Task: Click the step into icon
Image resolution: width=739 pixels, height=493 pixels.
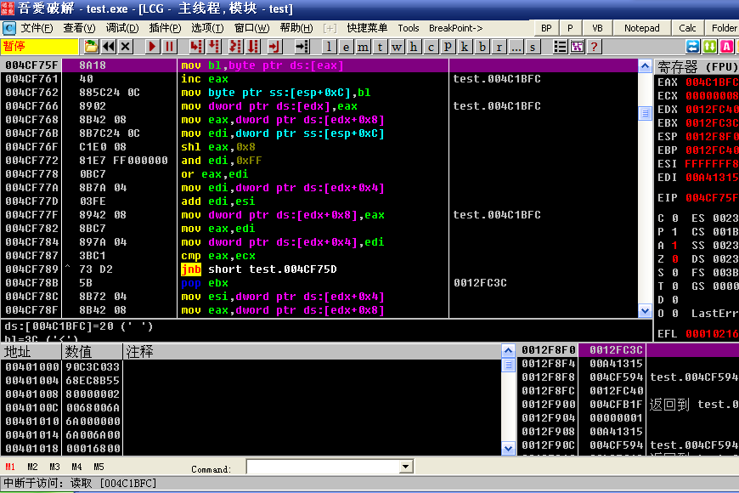Action: 196,46
